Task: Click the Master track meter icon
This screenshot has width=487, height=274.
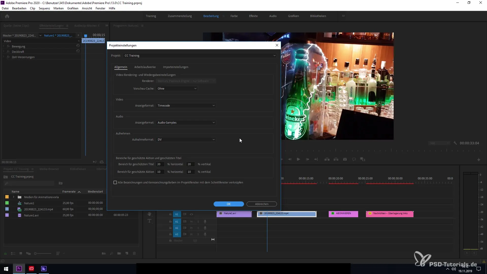Action: point(213,239)
